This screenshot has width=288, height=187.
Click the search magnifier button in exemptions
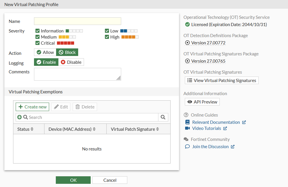[163, 117]
